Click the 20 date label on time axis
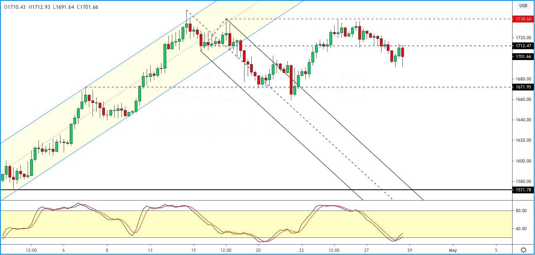The height and width of the screenshot is (255, 535). click(258, 250)
